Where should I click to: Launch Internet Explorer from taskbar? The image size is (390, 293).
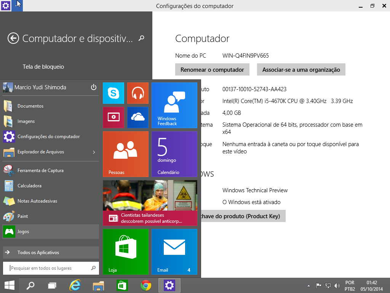tap(75, 285)
